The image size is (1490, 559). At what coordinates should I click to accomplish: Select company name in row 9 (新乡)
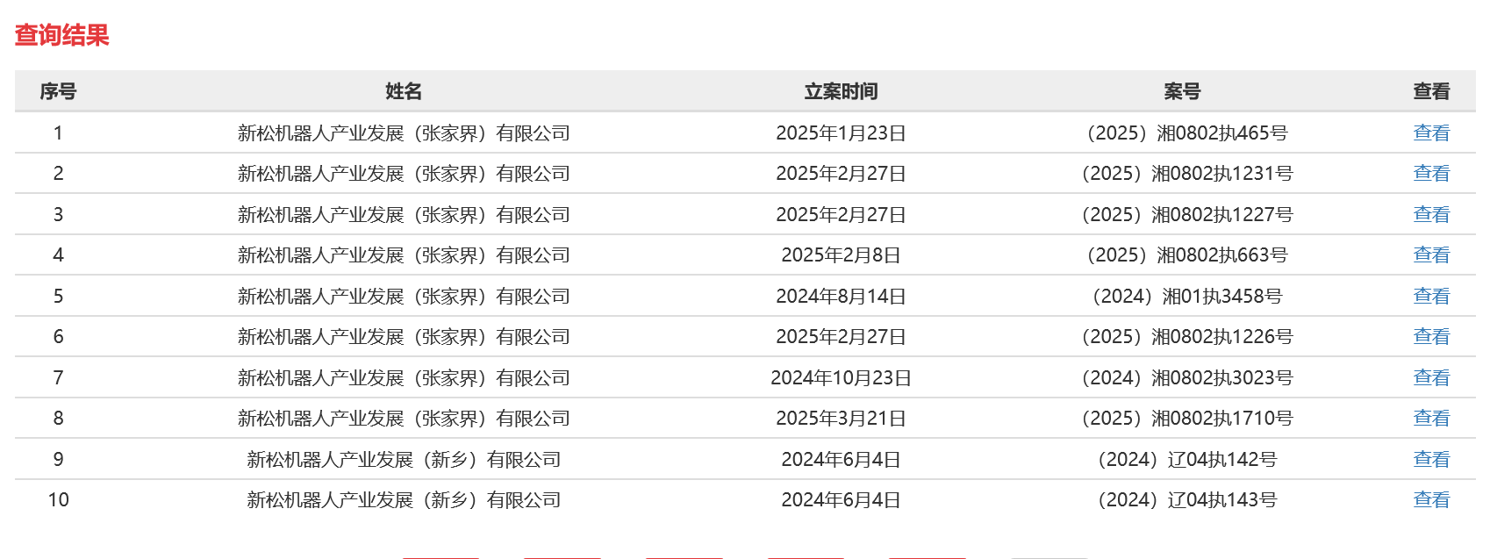click(404, 459)
